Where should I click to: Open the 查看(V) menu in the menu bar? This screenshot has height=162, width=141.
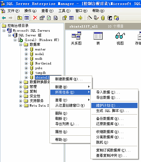pyautogui.click(x=47, y=11)
